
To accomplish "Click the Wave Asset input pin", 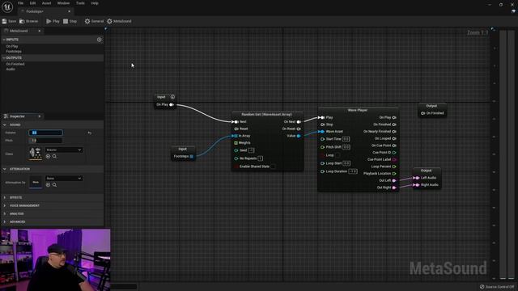I will click(x=322, y=132).
